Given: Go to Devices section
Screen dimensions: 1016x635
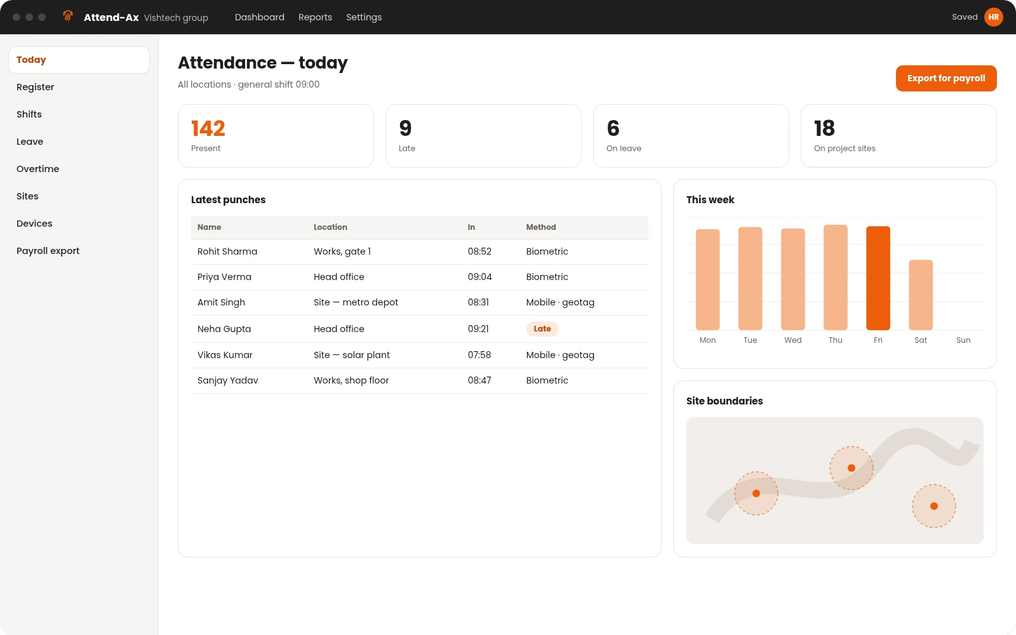Looking at the screenshot, I should pyautogui.click(x=79, y=224).
